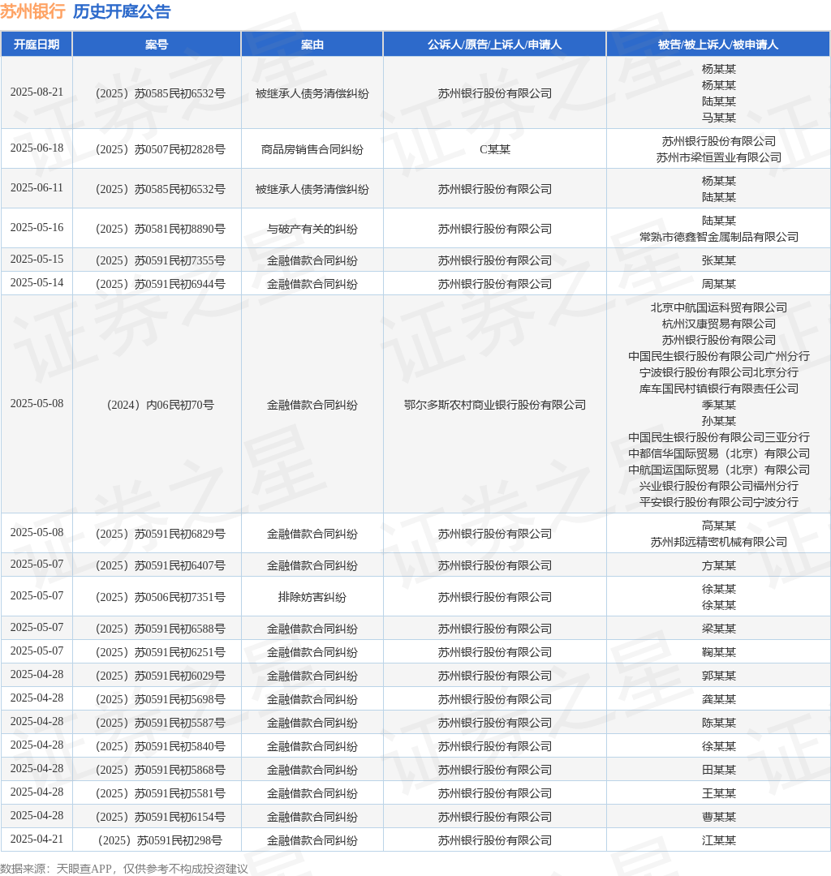The width and height of the screenshot is (831, 876).
Task: Click defendant 鞠某某
Action: (719, 652)
